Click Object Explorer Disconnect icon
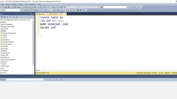Screen dimensions: 177x99 pyautogui.click(x=5, y=17)
